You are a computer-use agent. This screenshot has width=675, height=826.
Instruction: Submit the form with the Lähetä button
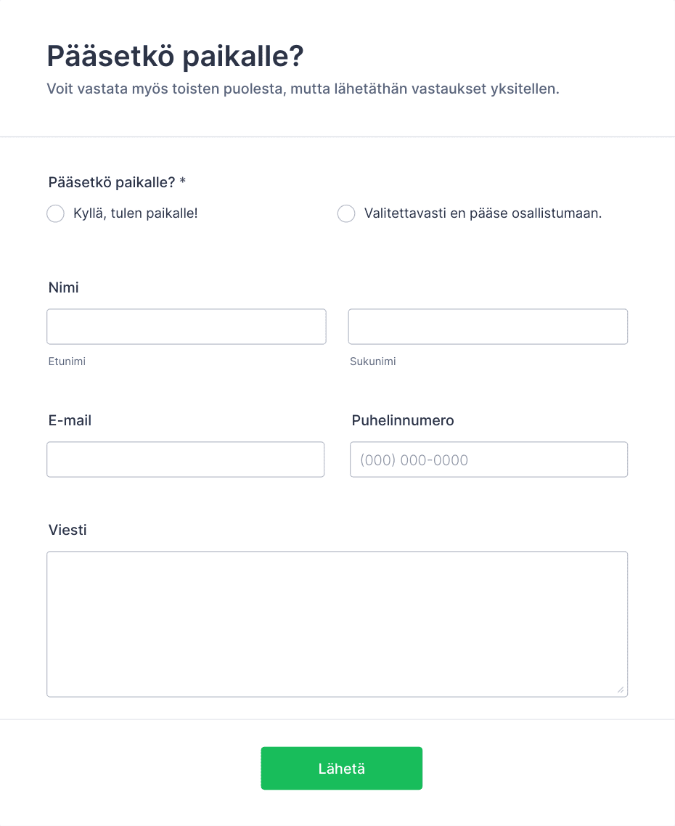point(341,768)
